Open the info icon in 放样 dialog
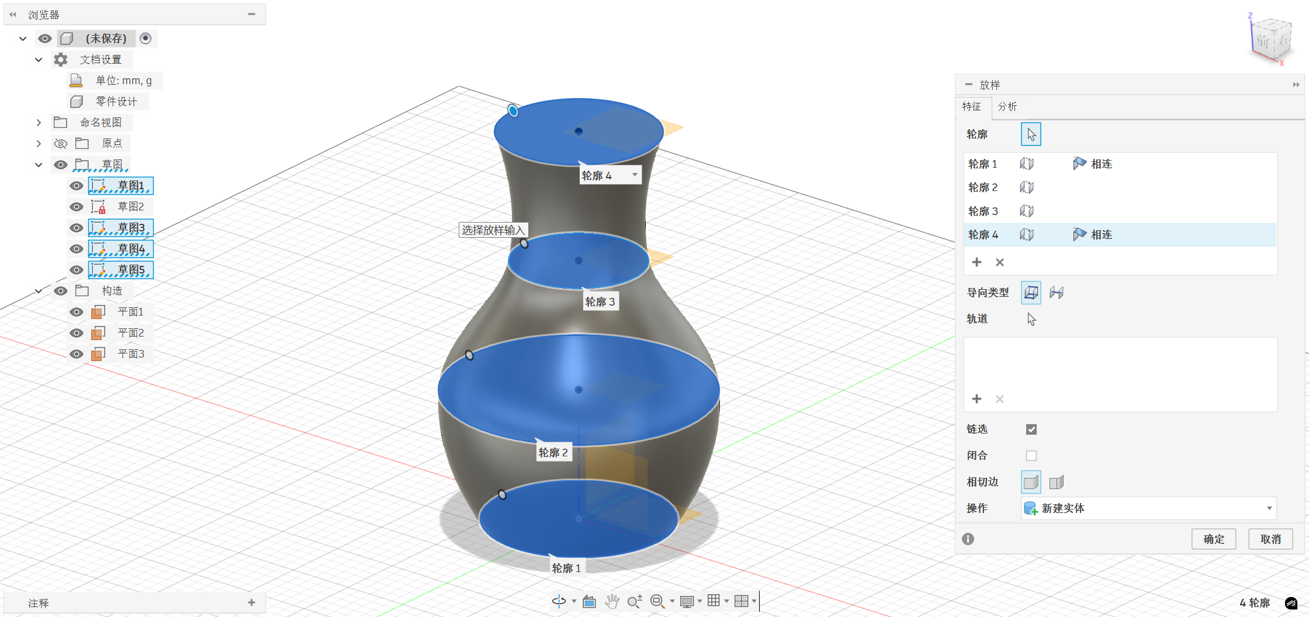 (968, 539)
